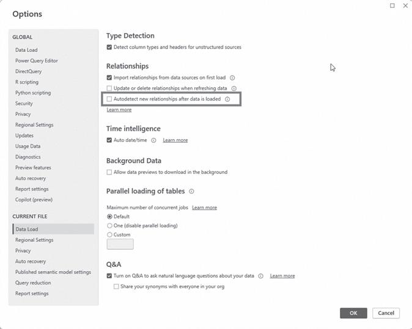Select One (disable parallel loading) radio option
The height and width of the screenshot is (329, 412).
[110, 225]
